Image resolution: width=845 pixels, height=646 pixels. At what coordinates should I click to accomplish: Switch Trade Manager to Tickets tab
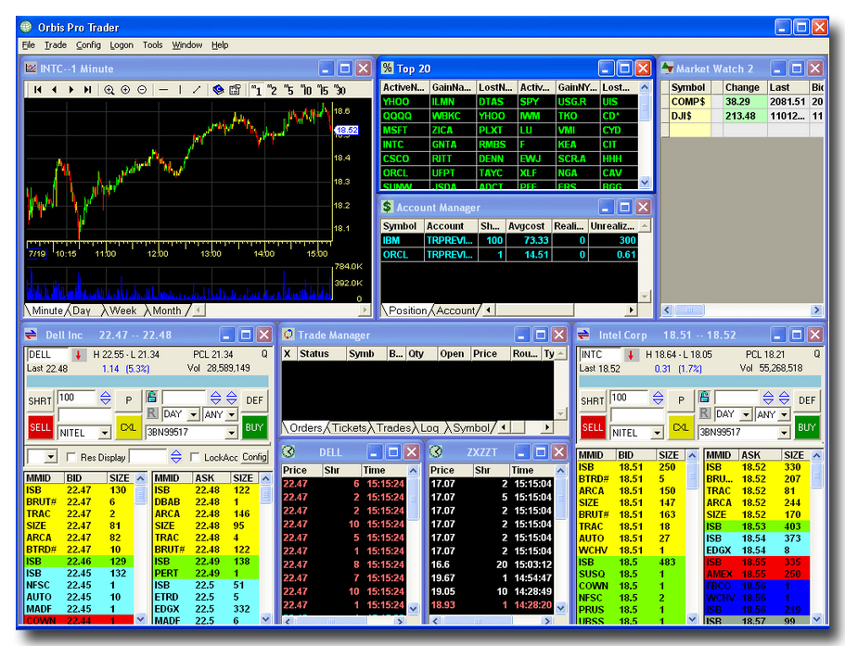[349, 428]
